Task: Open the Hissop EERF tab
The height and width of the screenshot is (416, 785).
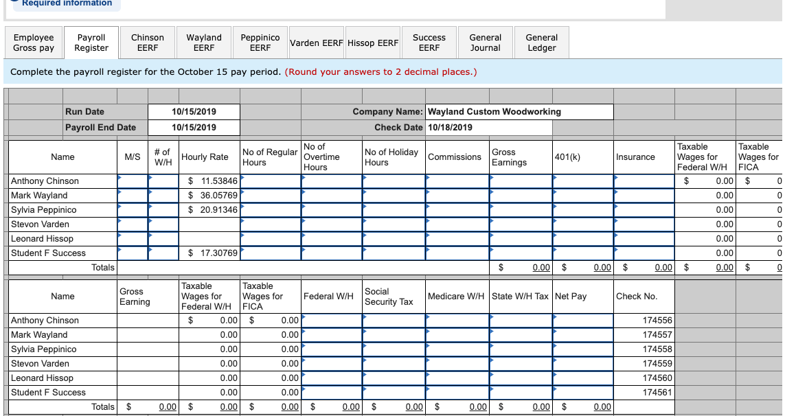Action: pos(372,42)
